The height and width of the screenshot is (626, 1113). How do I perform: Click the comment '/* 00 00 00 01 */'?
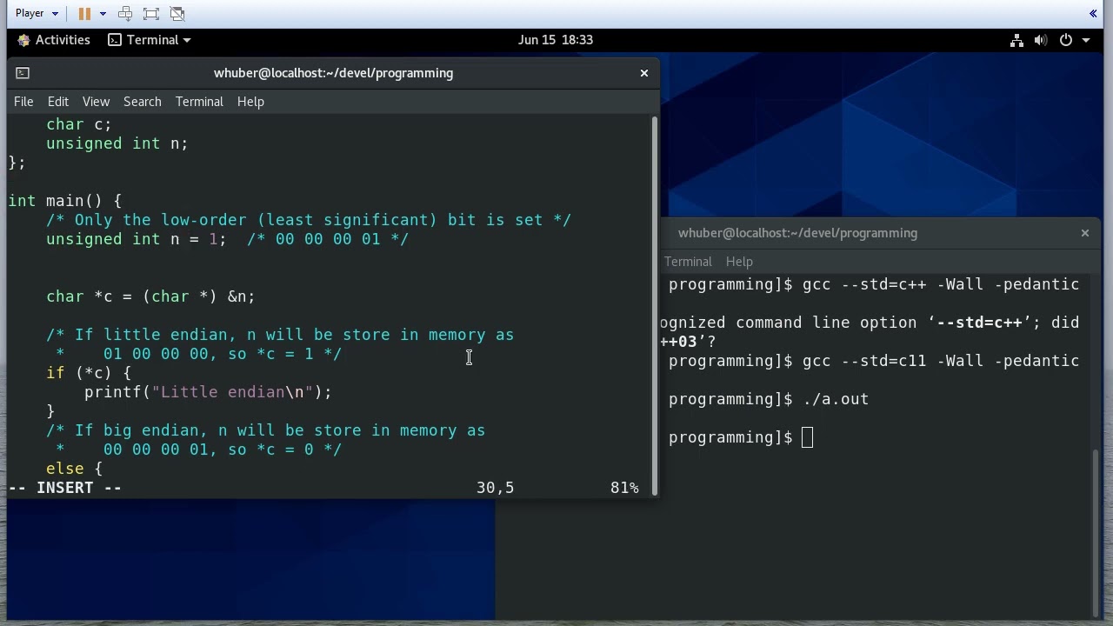(328, 239)
